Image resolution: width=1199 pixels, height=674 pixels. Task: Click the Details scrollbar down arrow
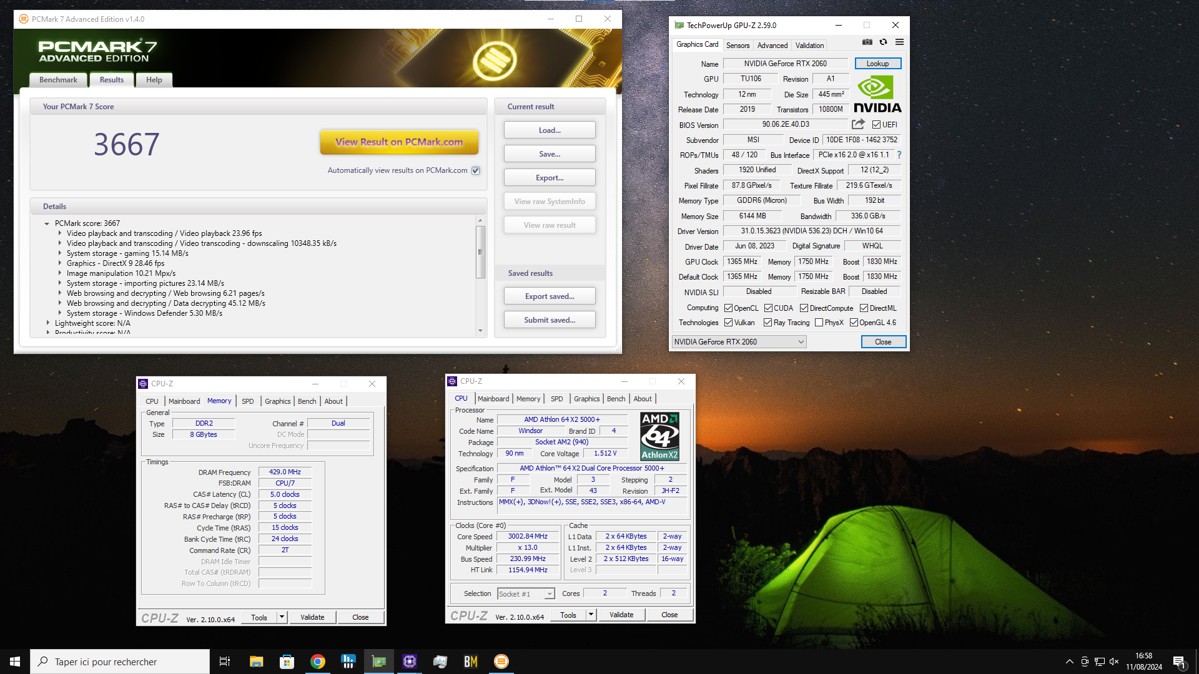[480, 331]
